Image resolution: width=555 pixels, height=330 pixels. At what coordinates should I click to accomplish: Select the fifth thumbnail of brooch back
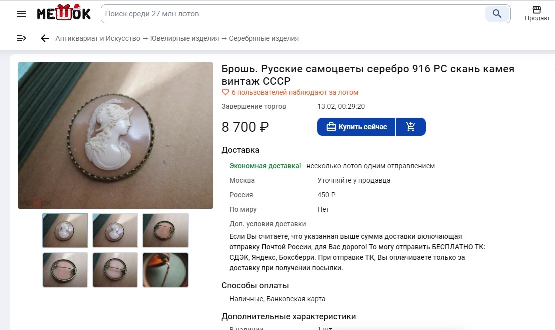[115, 270]
